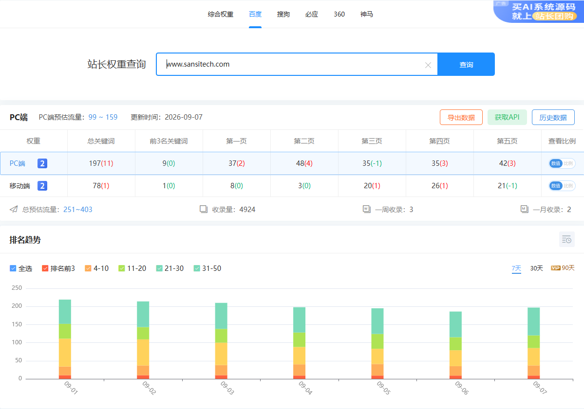This screenshot has width=584, height=409.
Task: Click PC第一页 value 37(2)
Action: [x=237, y=163]
